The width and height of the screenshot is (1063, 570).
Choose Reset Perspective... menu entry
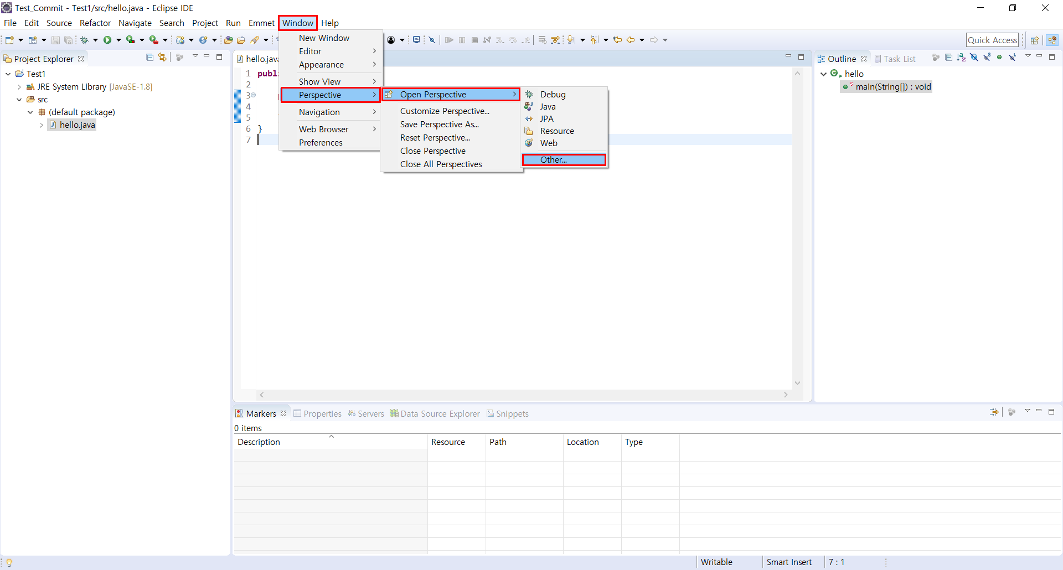tap(452, 138)
